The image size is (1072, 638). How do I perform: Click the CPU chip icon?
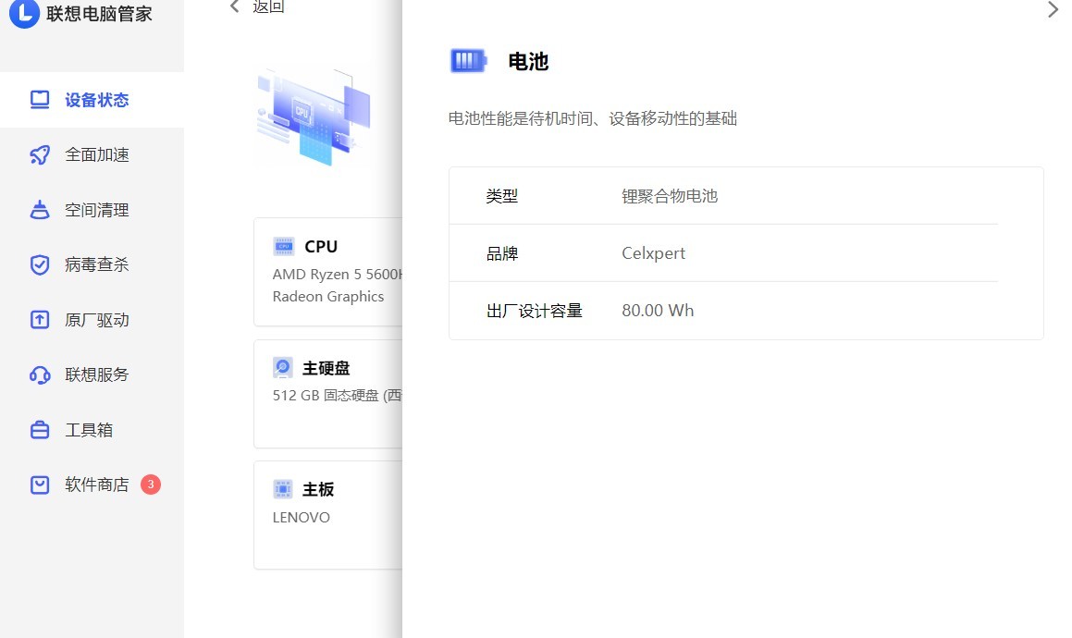(283, 246)
